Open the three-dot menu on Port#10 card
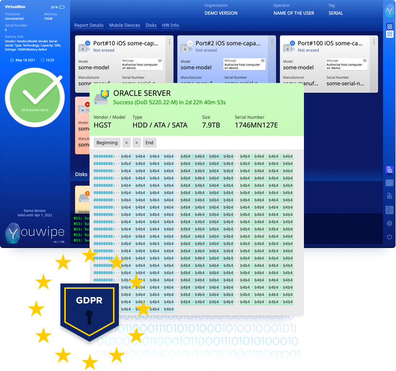Viewport: 396px width, 371px height. (169, 42)
